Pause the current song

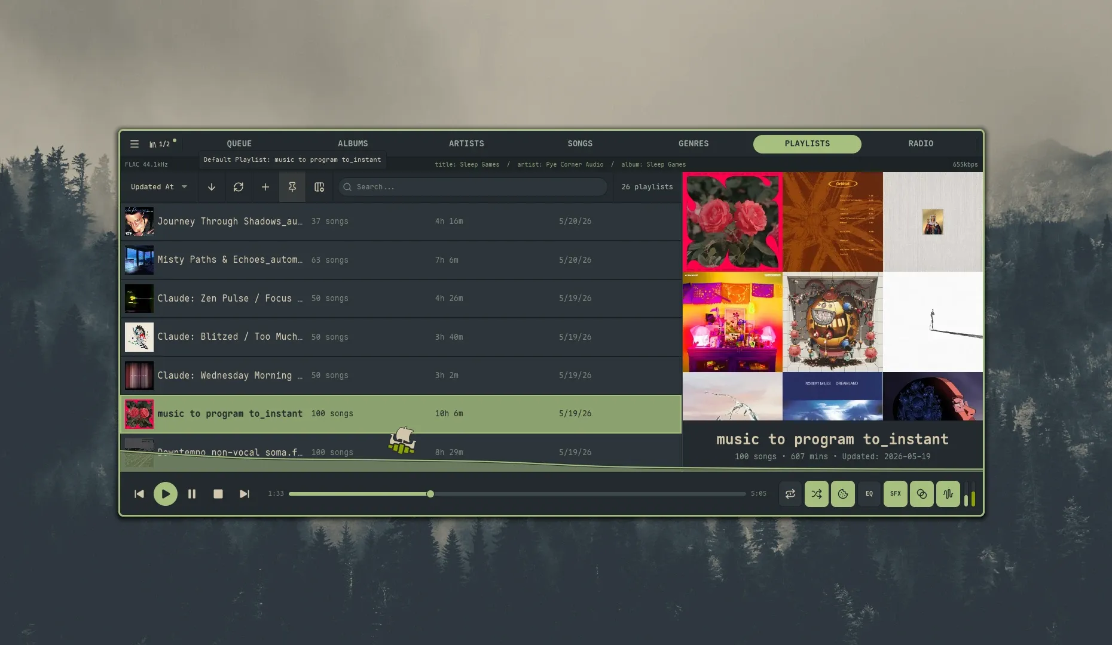coord(192,494)
